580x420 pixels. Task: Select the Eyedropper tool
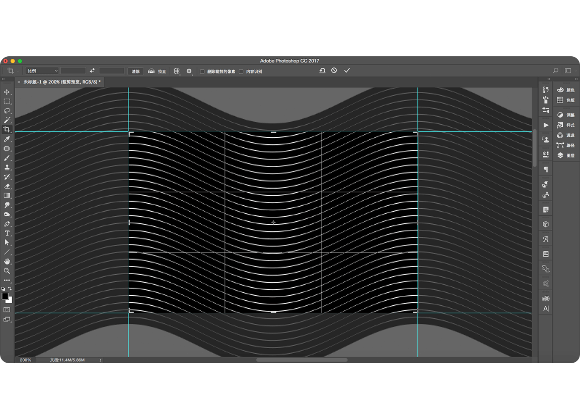(x=7, y=139)
